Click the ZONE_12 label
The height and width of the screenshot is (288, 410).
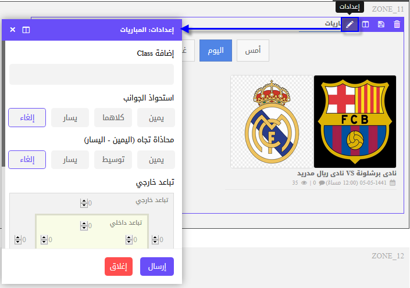click(x=388, y=255)
